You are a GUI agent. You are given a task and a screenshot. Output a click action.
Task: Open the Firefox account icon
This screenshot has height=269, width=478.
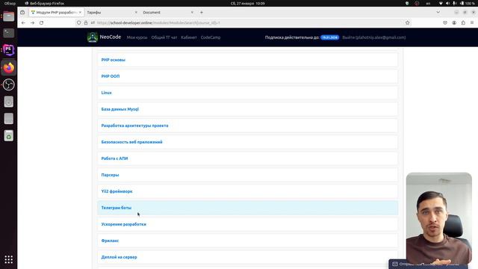coord(454,22)
